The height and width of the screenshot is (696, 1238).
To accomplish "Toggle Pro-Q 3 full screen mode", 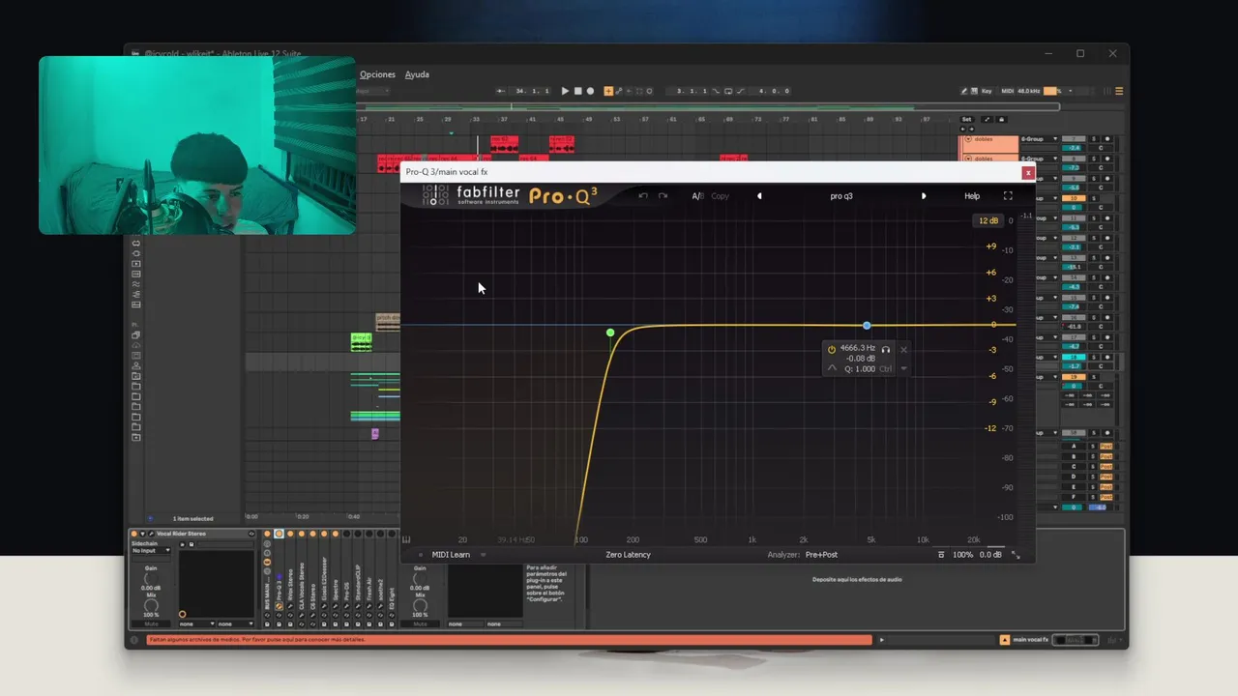I will (1008, 196).
